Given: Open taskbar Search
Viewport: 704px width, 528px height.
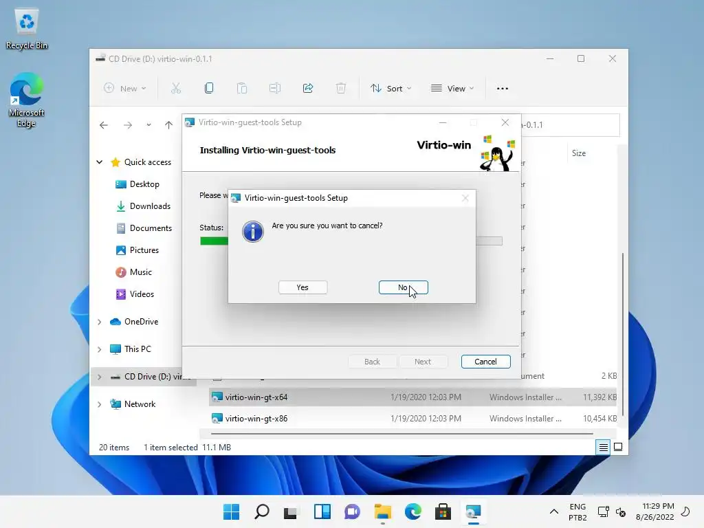Looking at the screenshot, I should coord(262,511).
